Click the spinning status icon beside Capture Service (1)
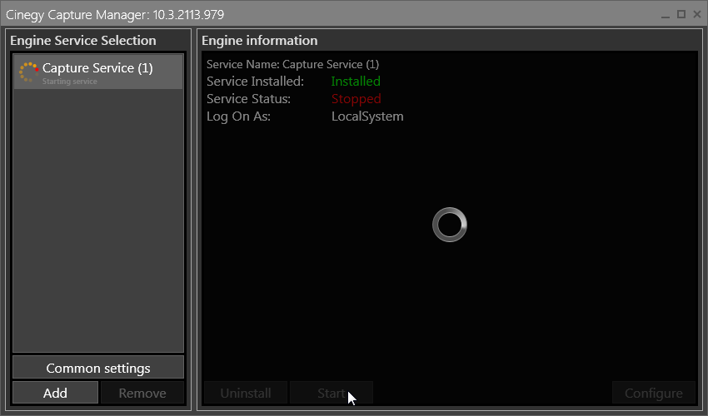The width and height of the screenshot is (708, 416). pyautogui.click(x=28, y=72)
